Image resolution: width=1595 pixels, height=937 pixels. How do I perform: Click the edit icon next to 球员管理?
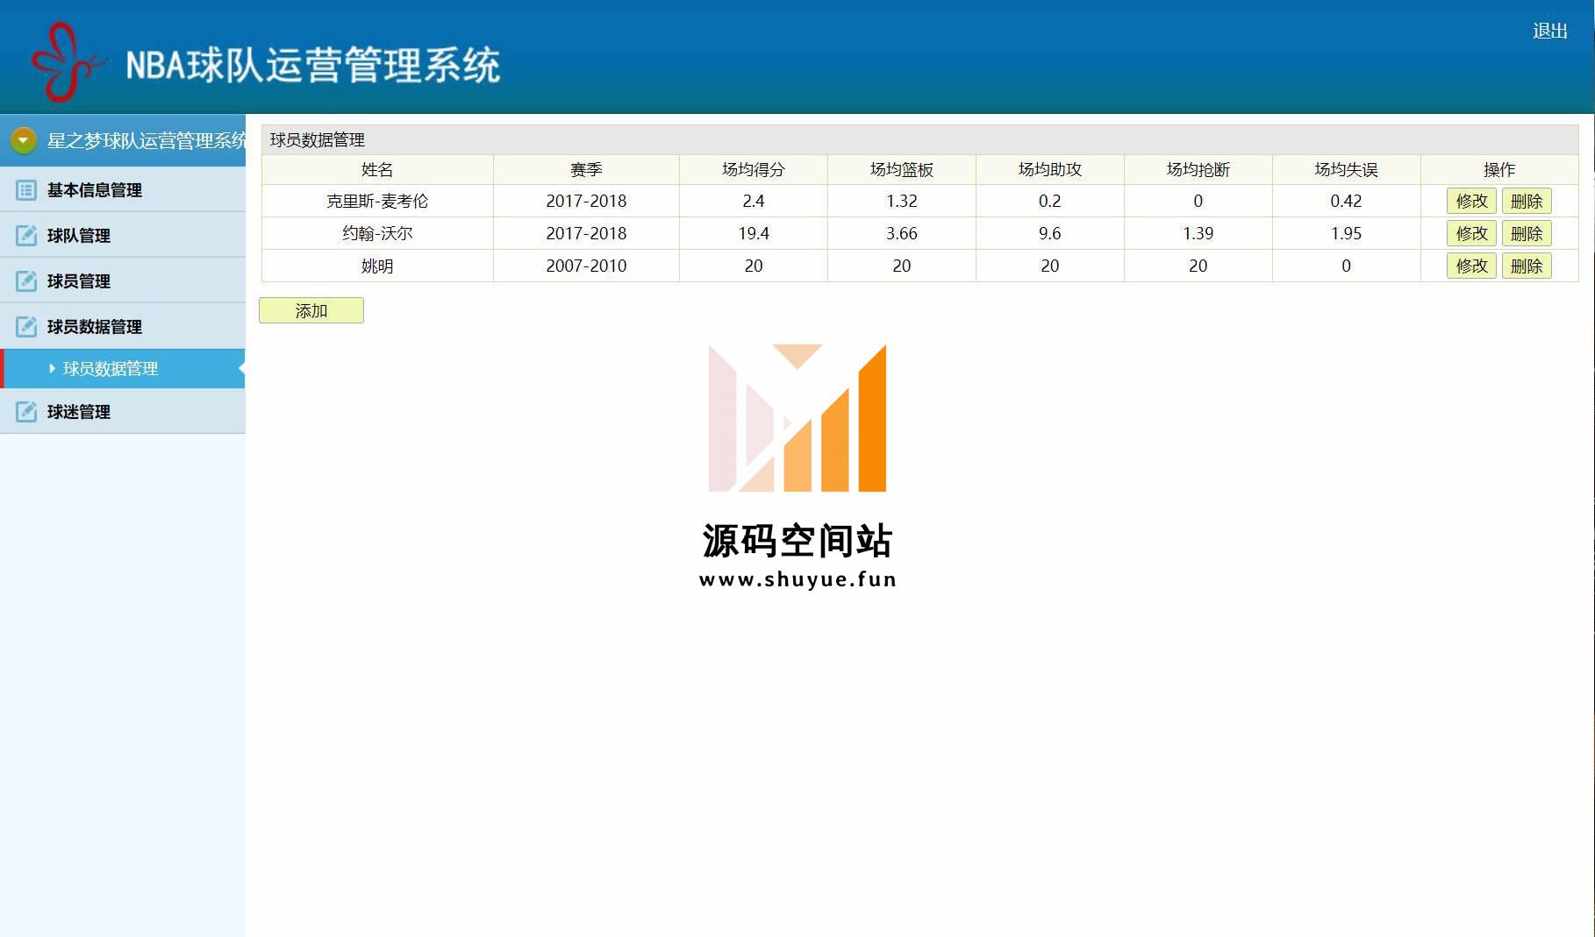point(26,281)
